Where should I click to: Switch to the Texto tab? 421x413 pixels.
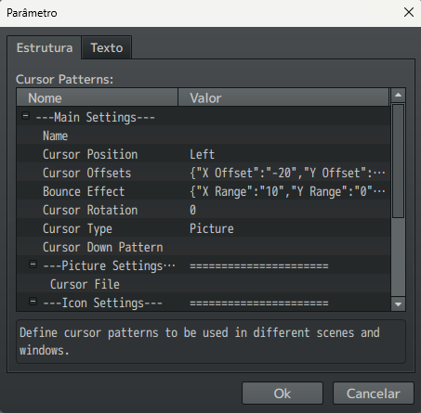pos(107,47)
